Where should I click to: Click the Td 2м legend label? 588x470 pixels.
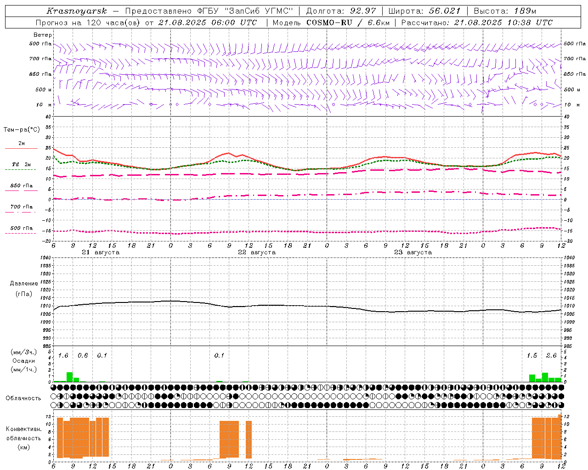click(21, 164)
